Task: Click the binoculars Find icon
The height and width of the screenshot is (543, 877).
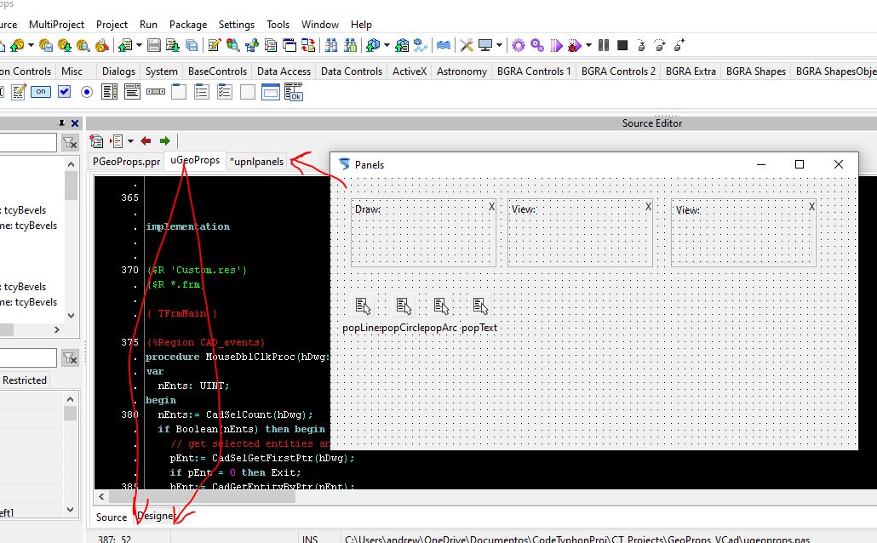Action: click(x=331, y=45)
